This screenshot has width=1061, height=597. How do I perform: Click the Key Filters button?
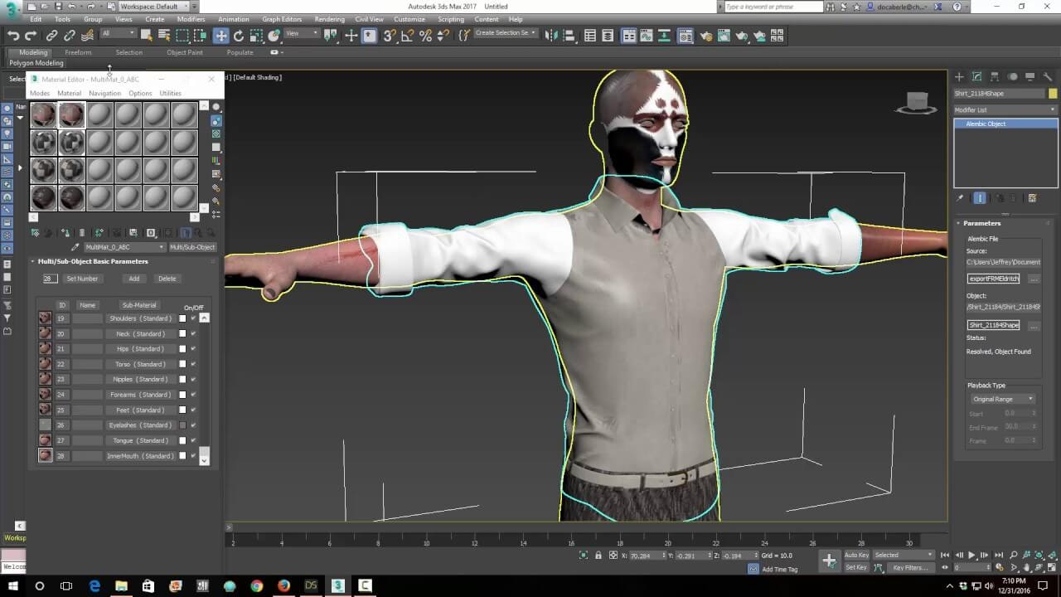tap(909, 568)
